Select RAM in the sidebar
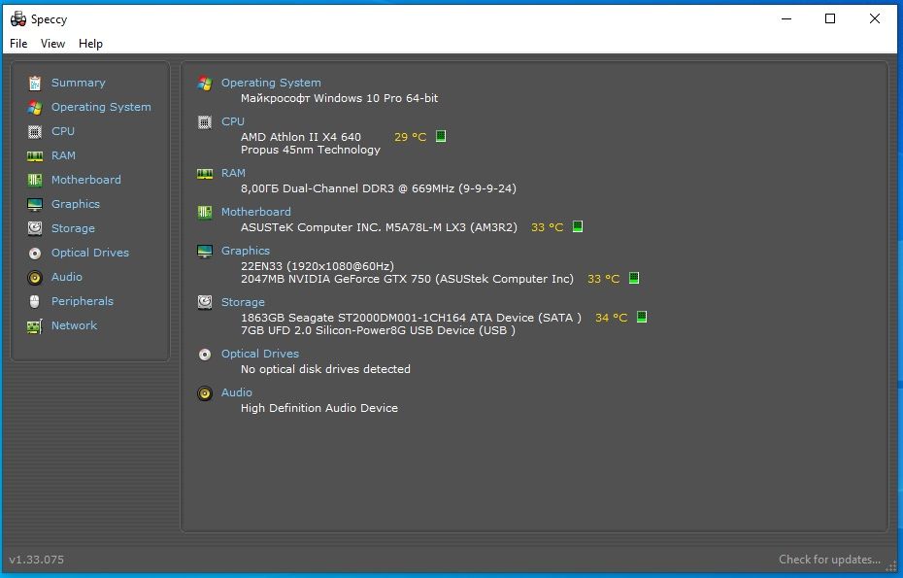The width and height of the screenshot is (903, 578). 63,155
